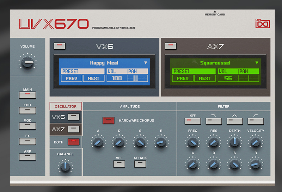Click the amplitude A (attack) knob
The image size is (282, 192).
pos(98,143)
